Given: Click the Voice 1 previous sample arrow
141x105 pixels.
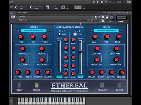Looking at the screenshot, I should 19,31.
